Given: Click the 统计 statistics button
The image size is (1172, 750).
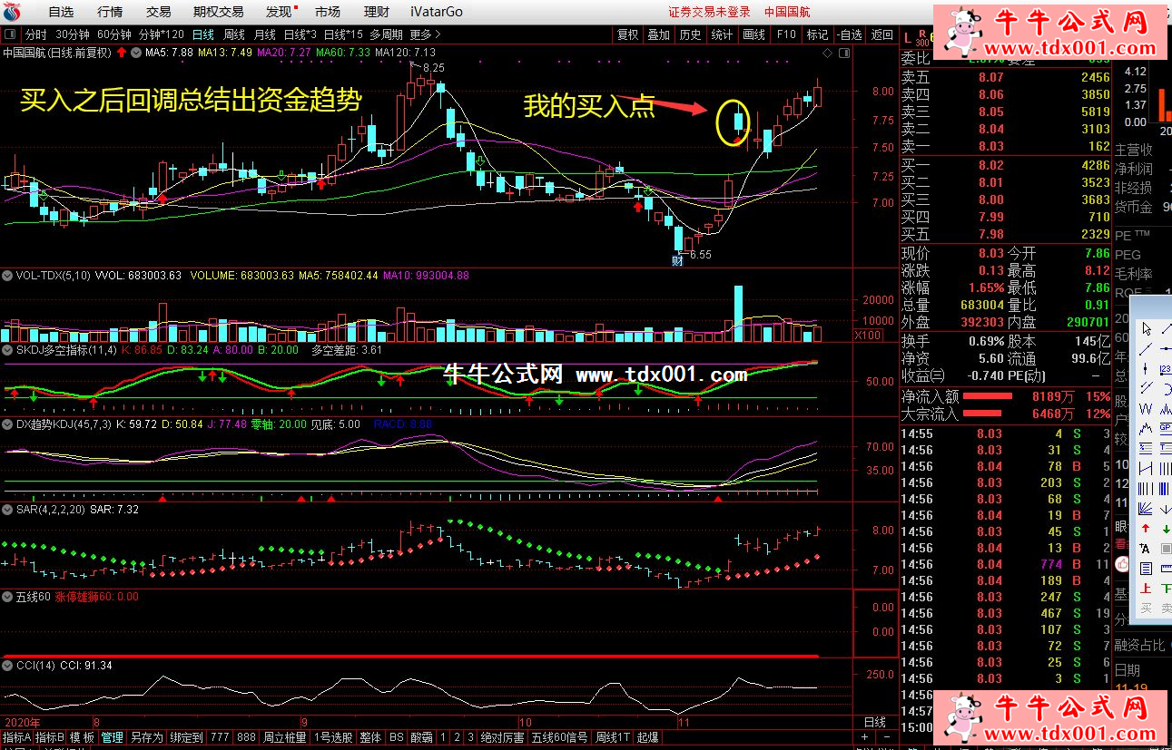Looking at the screenshot, I should [x=722, y=34].
